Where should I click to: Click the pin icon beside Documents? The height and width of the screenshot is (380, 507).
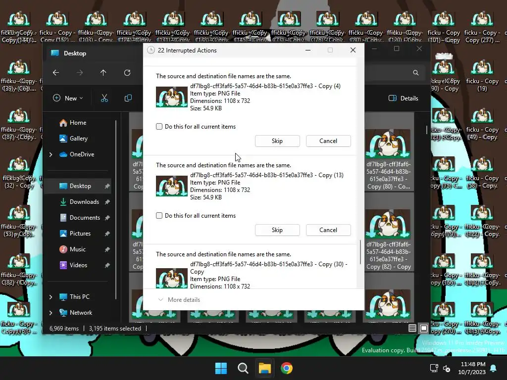tap(107, 218)
